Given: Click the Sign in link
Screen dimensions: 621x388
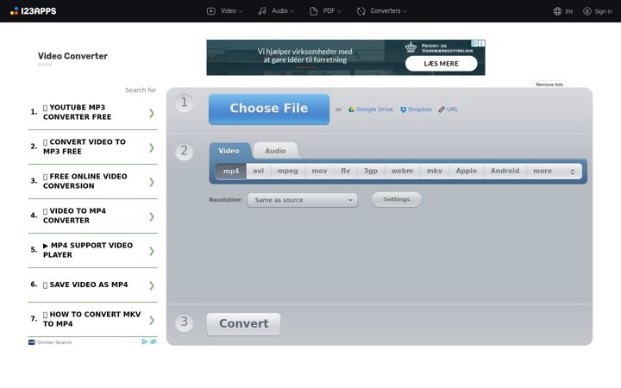Looking at the screenshot, I should pyautogui.click(x=598, y=11).
